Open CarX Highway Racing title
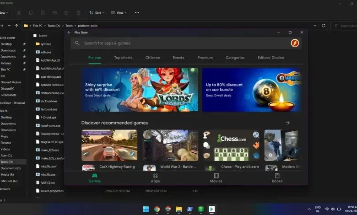The height and width of the screenshot is (215, 357). point(117,167)
